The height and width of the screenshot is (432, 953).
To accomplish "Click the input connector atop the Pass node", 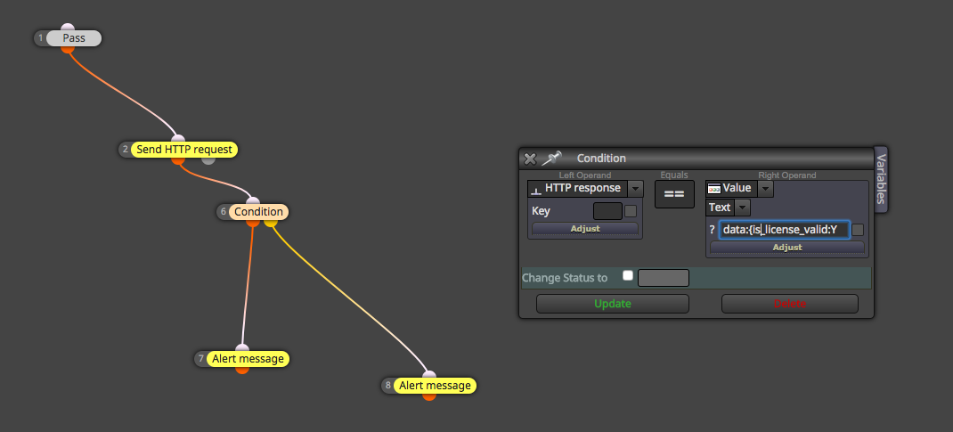I will [68, 28].
